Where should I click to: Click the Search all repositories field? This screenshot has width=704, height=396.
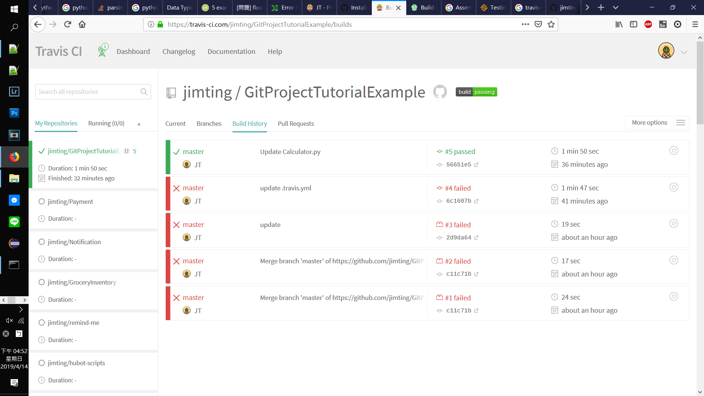click(87, 92)
